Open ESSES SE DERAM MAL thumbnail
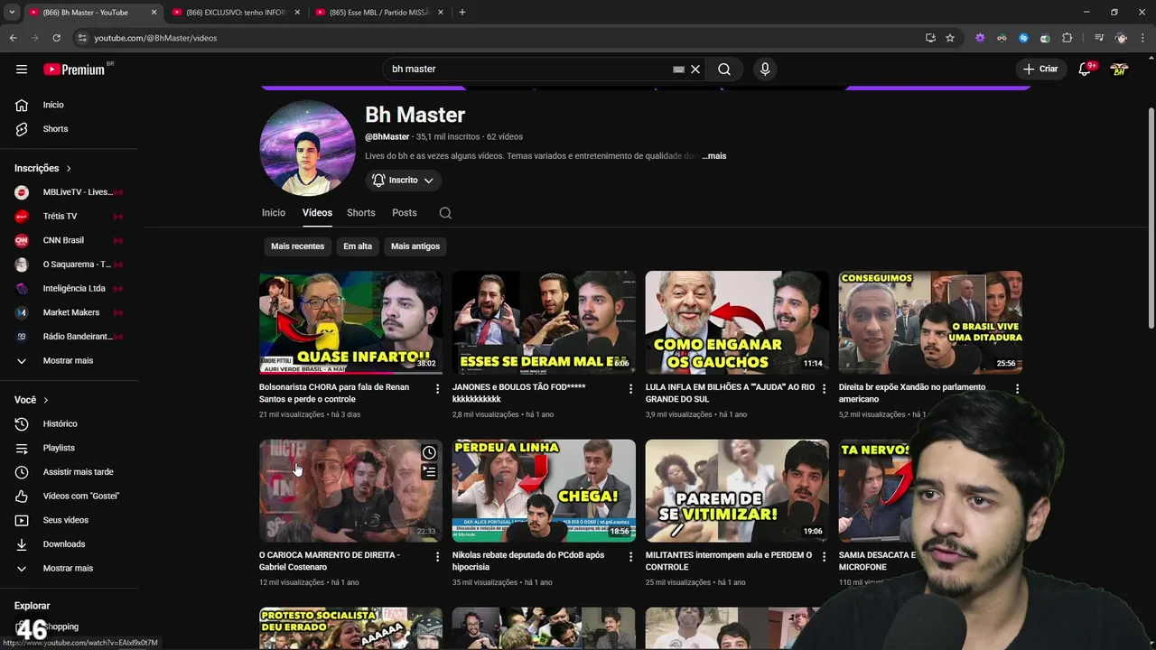 544,322
